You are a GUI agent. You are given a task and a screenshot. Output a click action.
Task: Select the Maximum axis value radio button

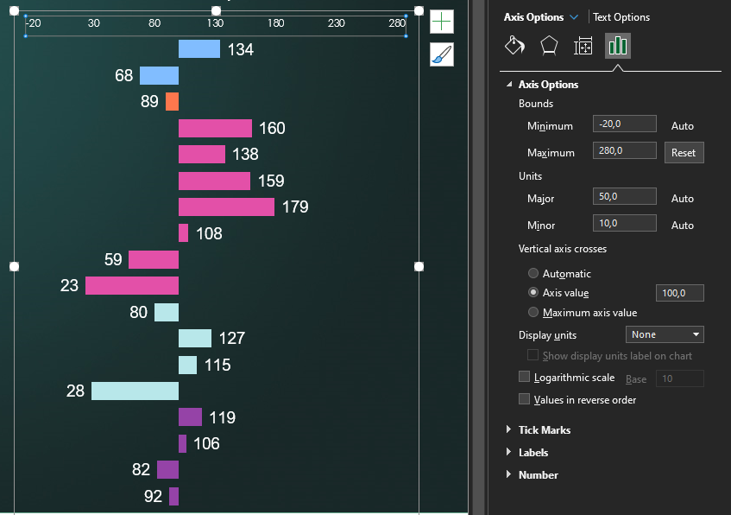click(x=532, y=312)
